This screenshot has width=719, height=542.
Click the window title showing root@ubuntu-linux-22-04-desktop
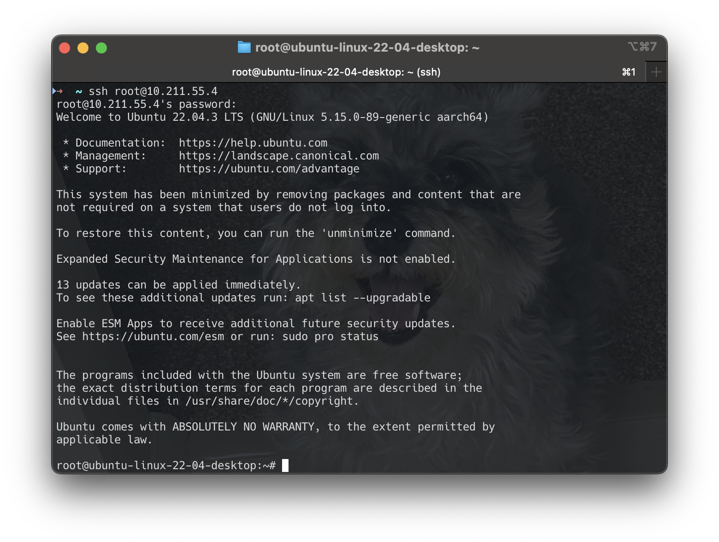point(367,47)
